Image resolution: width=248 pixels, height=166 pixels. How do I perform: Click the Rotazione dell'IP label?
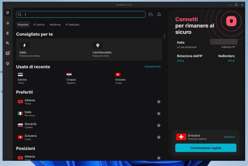point(189,56)
